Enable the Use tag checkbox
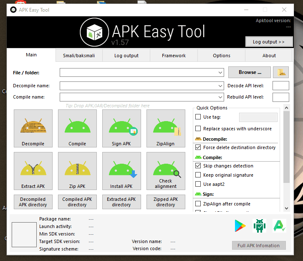 pos(198,117)
